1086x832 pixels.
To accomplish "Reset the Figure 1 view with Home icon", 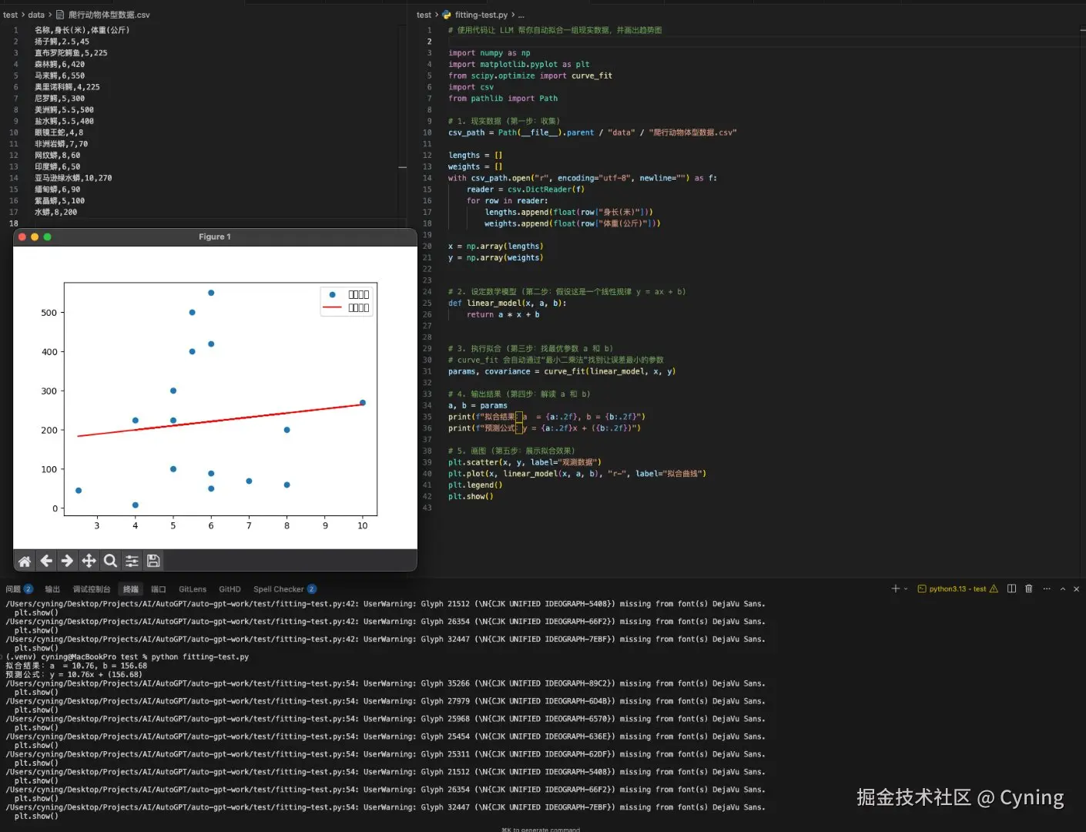I will pos(25,561).
